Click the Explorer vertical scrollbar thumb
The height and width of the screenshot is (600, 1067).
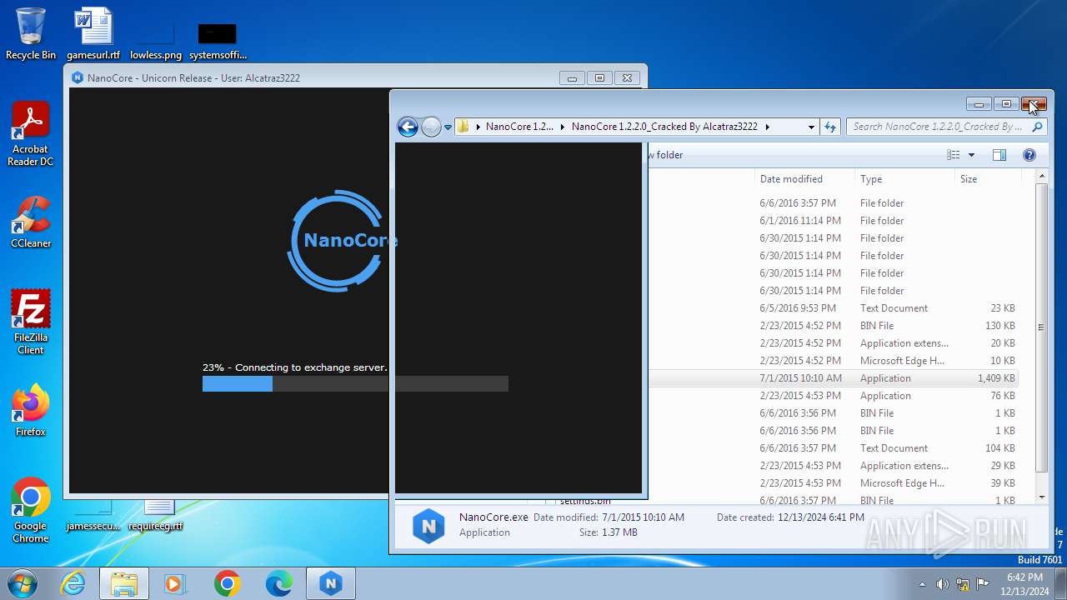pos(1041,327)
